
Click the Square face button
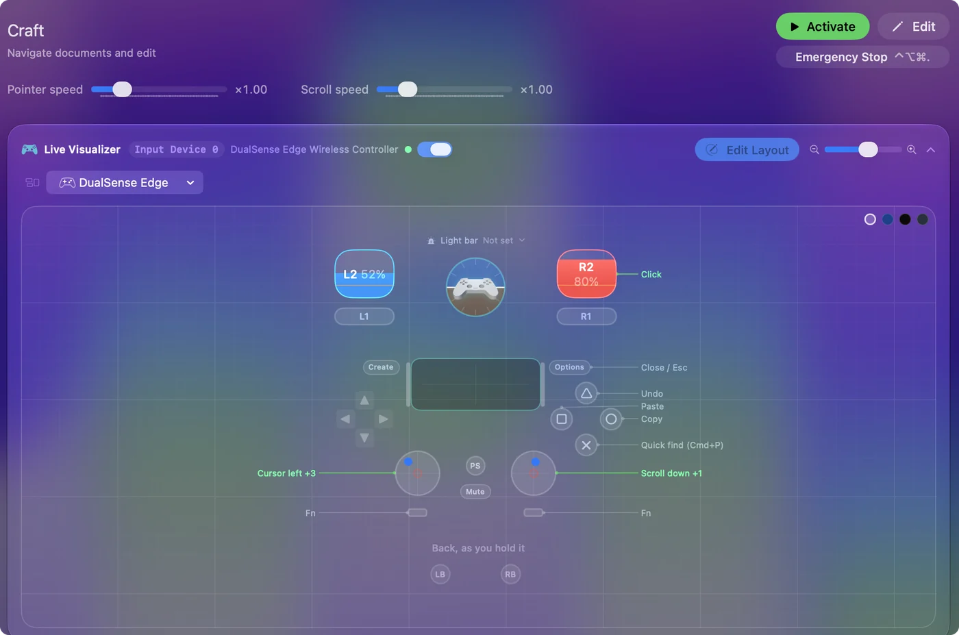(x=562, y=419)
